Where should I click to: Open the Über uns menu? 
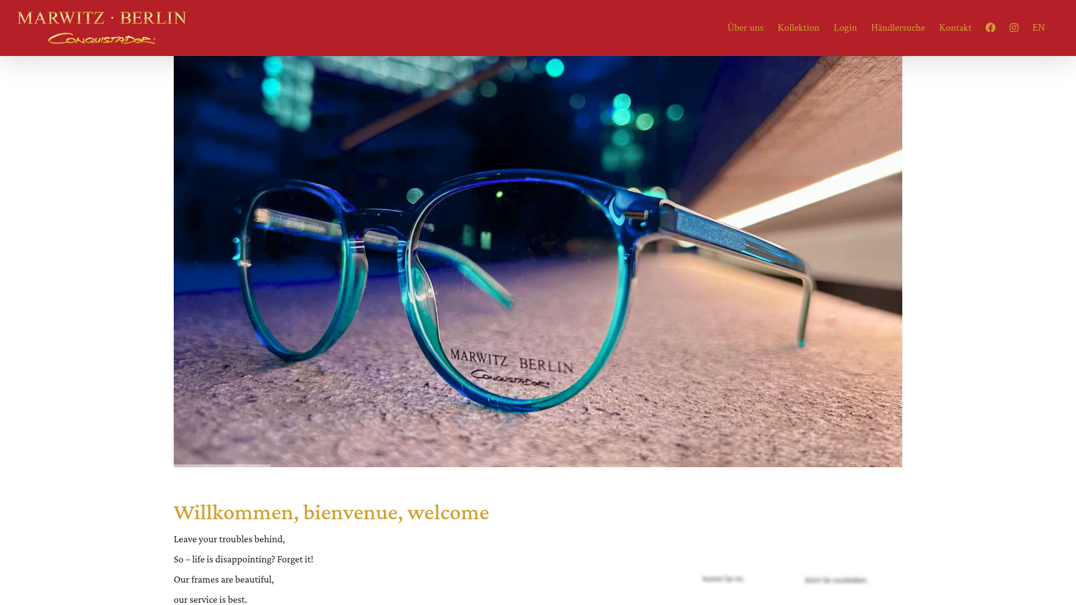[x=745, y=27]
